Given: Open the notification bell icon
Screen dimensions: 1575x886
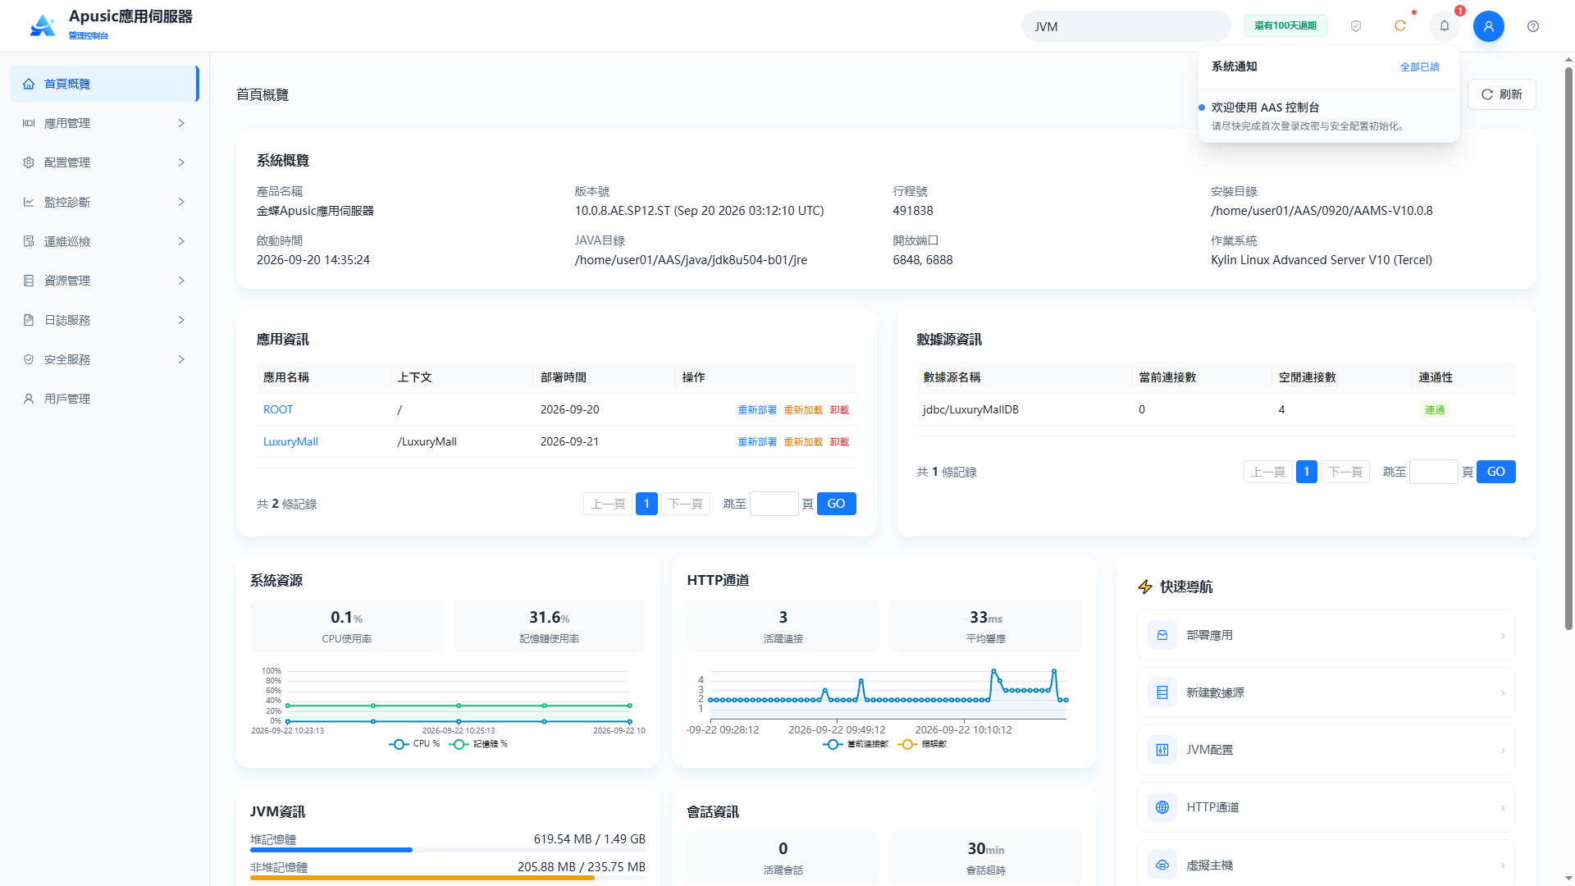Looking at the screenshot, I should (x=1445, y=26).
